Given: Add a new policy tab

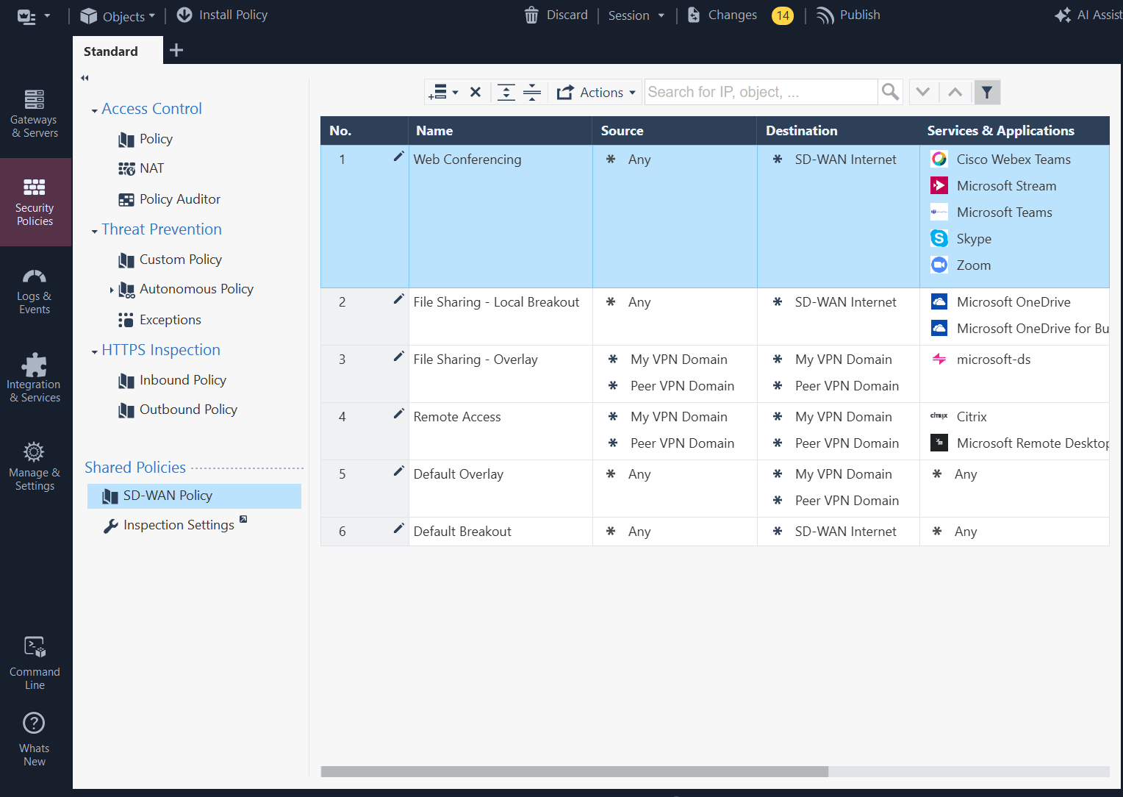Looking at the screenshot, I should (176, 50).
